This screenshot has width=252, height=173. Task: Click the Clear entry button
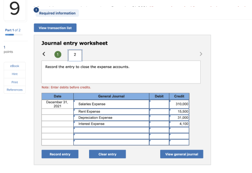[108, 154]
